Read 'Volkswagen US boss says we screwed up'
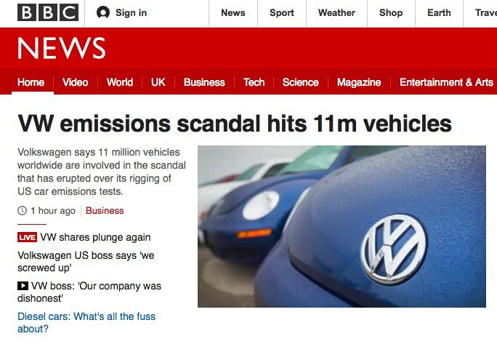The height and width of the screenshot is (344, 497). 86,262
